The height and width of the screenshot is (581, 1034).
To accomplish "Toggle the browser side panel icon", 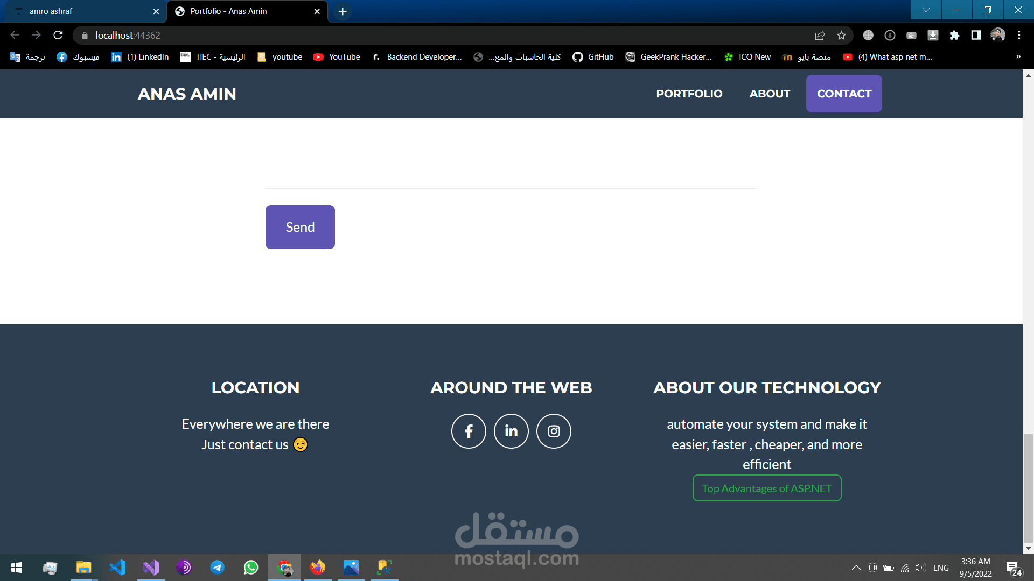I will coord(976,35).
